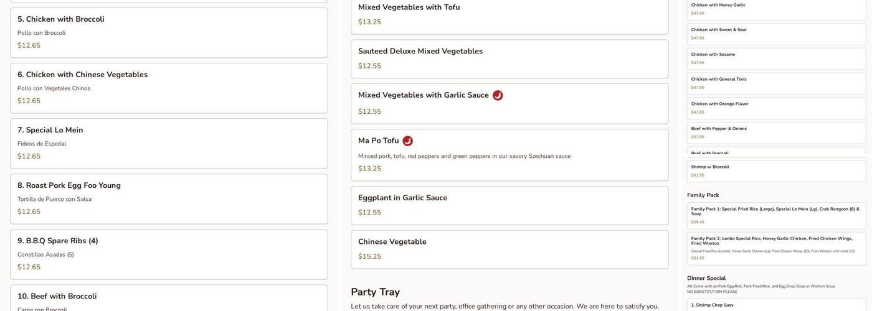
Task: Select Beef with Pepper & Onions tray
Action: click(776, 132)
